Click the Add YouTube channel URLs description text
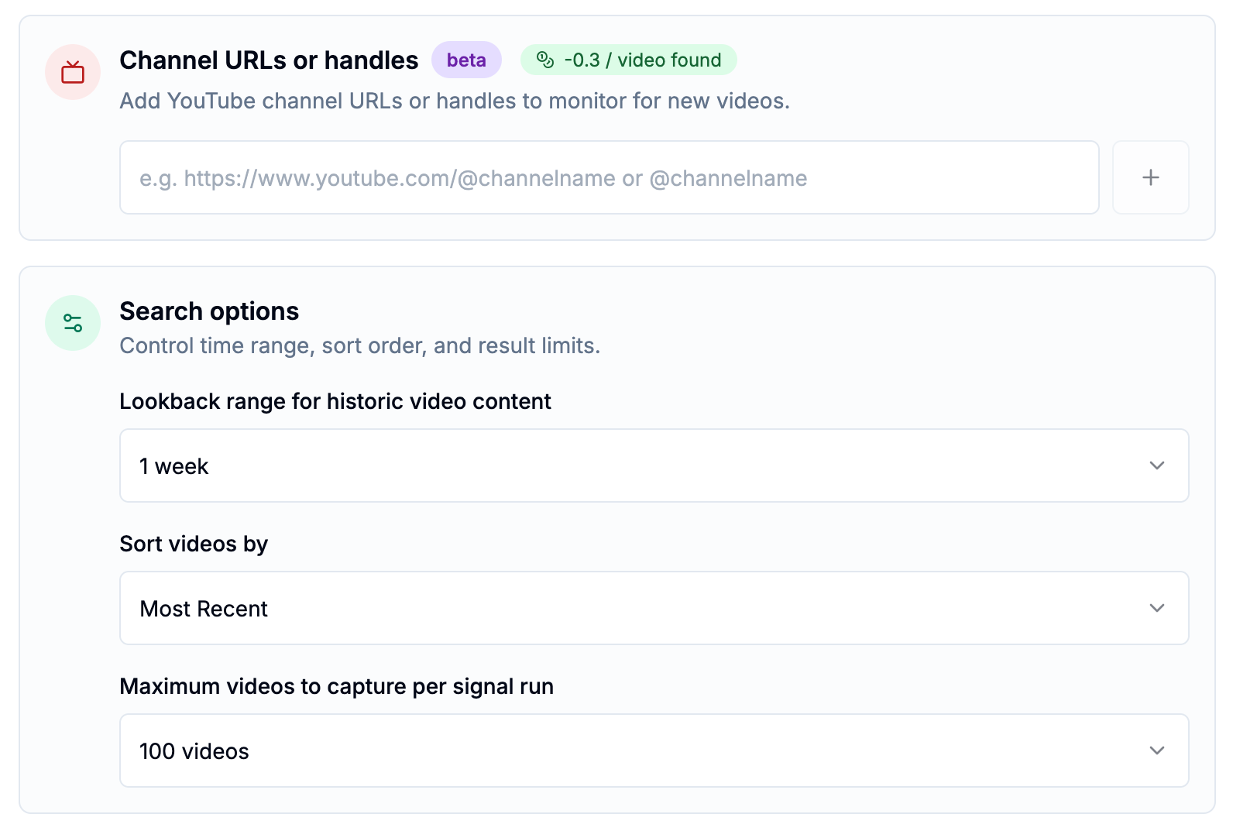This screenshot has width=1233, height=838. point(455,101)
